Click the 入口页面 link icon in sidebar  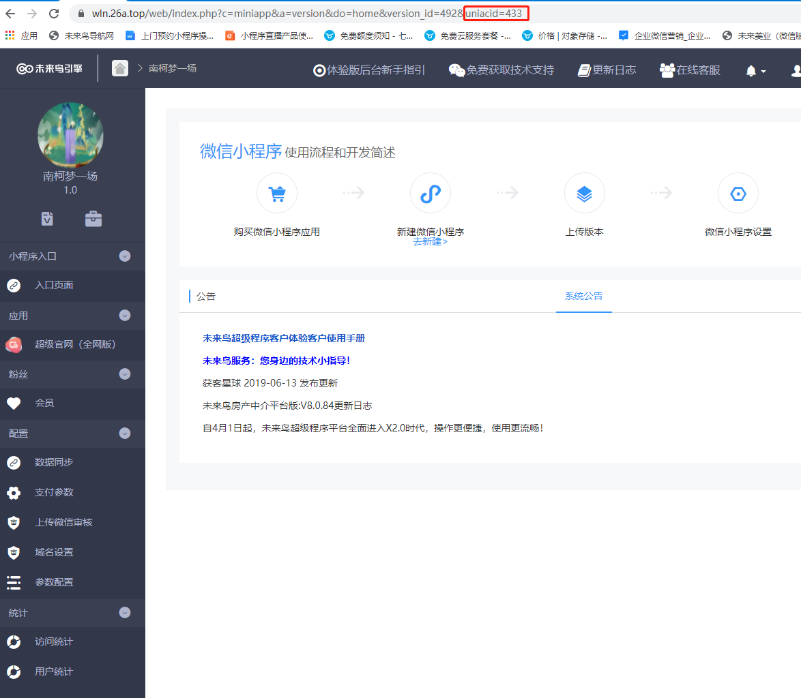click(x=14, y=286)
